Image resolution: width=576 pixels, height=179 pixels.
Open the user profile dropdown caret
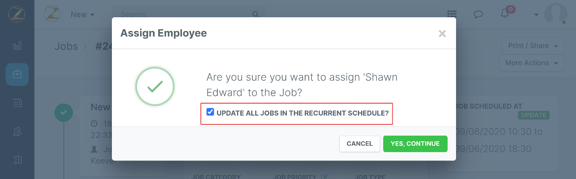click(x=536, y=15)
